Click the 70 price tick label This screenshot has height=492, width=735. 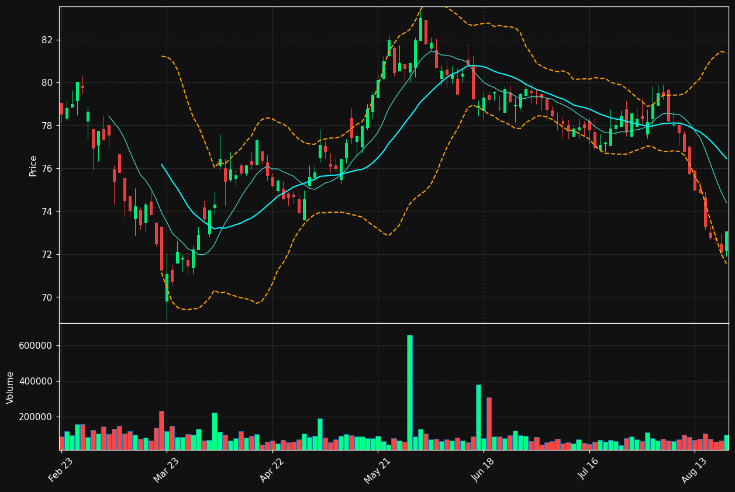47,297
